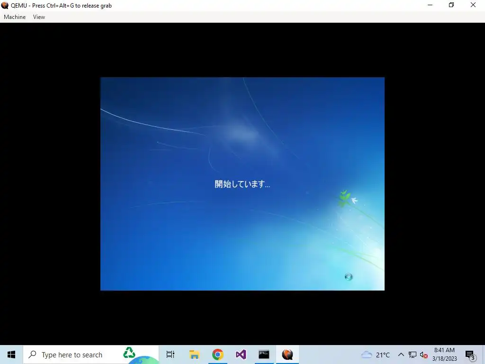Click the Show desktop sliver at taskbar end
Screen dimensions: 485x364
click(x=484, y=355)
